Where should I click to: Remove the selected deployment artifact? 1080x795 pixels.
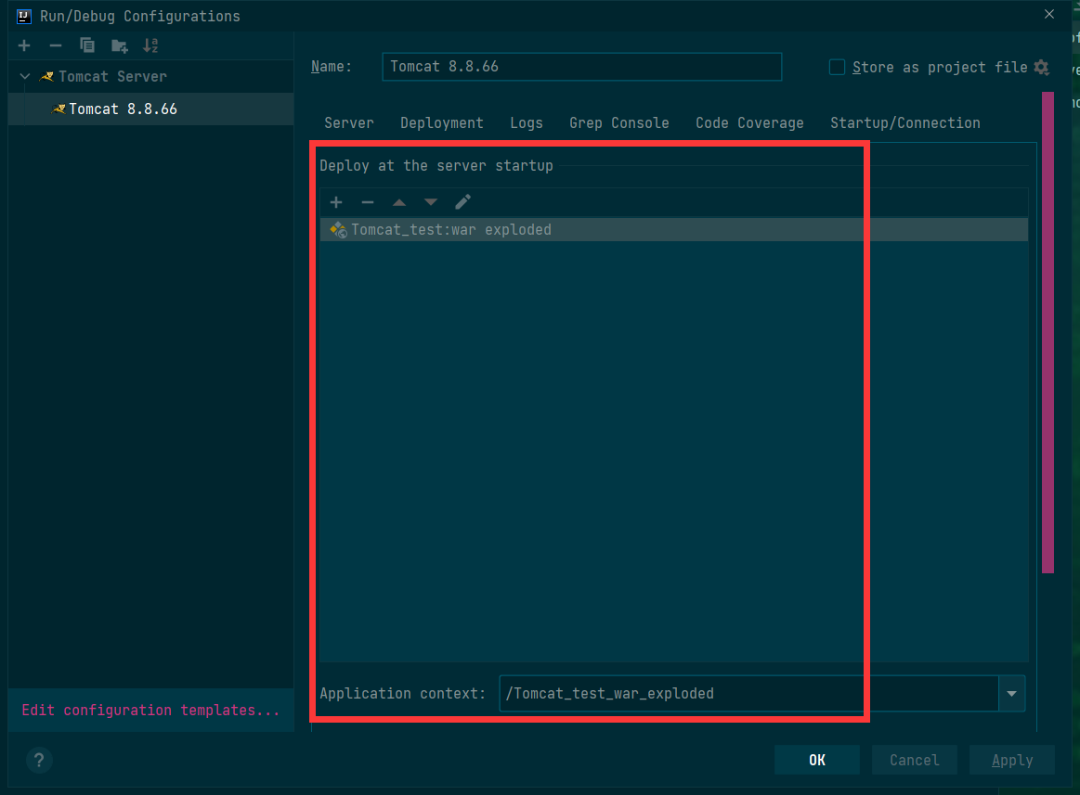(x=367, y=201)
